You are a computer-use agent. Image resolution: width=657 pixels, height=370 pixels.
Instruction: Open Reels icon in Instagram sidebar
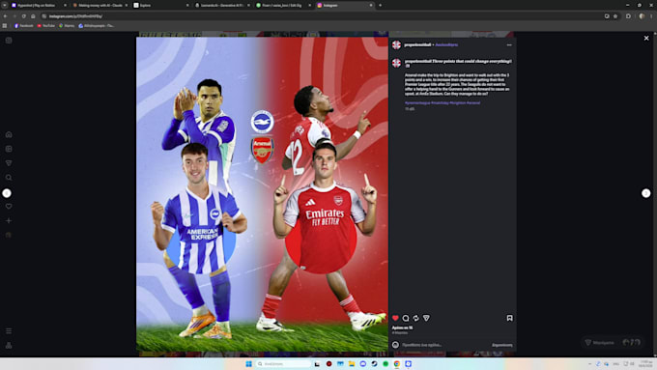(9, 149)
